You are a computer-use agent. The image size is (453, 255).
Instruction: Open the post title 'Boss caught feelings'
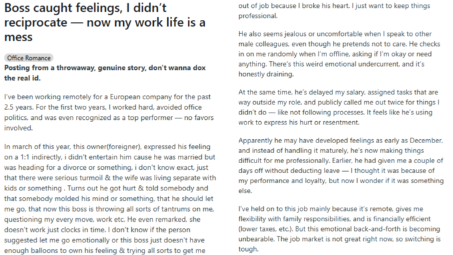[105, 22]
